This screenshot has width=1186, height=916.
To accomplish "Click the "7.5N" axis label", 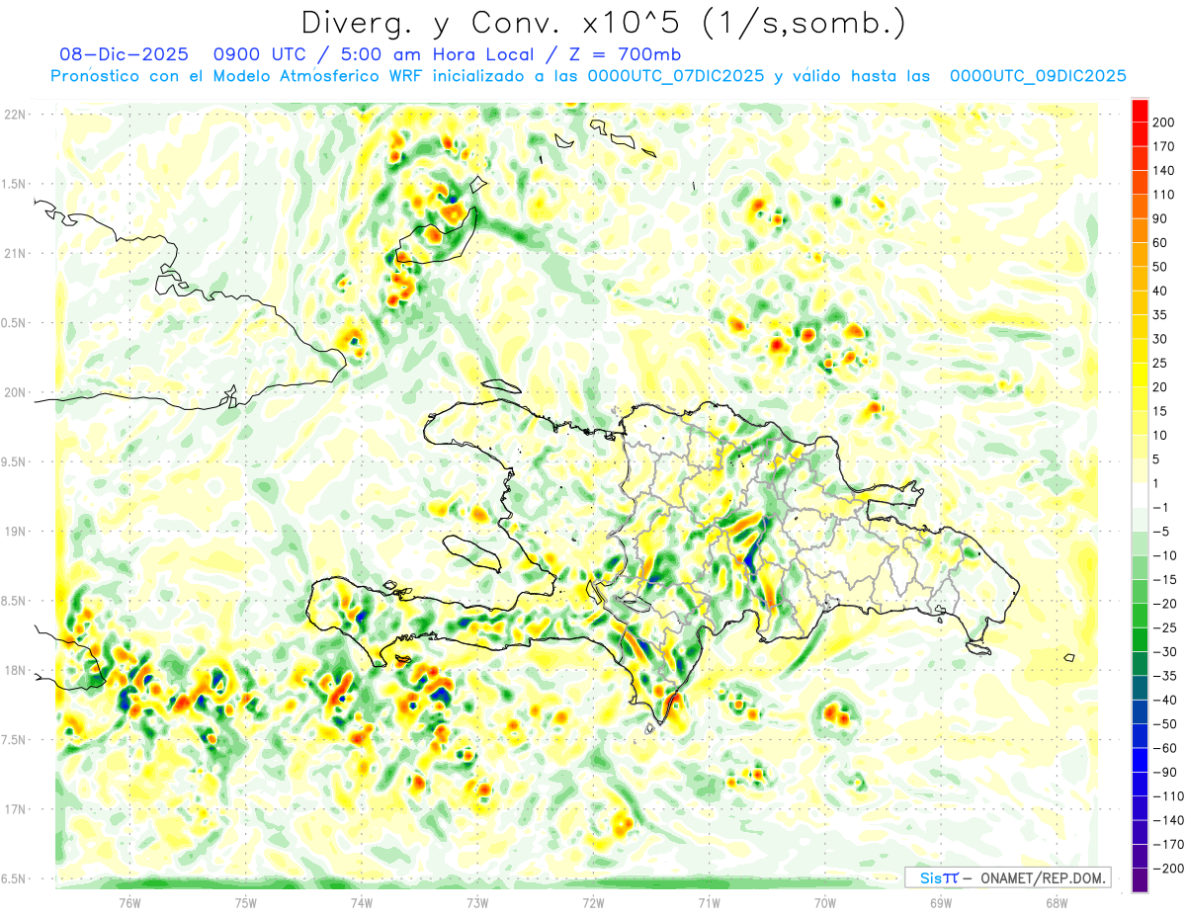I will tap(14, 739).
